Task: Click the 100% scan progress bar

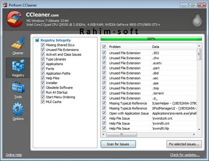Action: coord(151,39)
